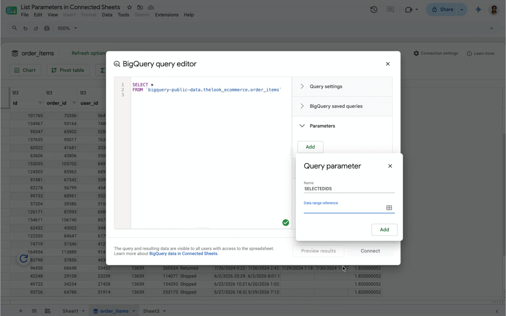Click the circular refresh icon
Viewport: 506px width, 316px height.
pyautogui.click(x=24, y=259)
